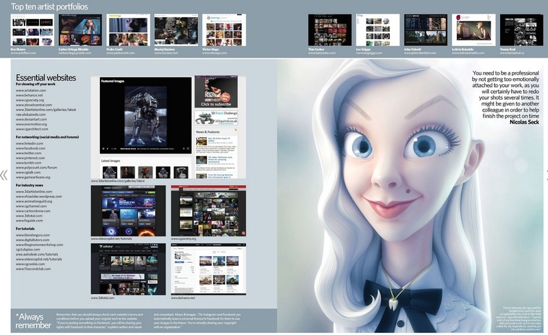Open Tomas Kral portfolio thumbnail
Screen dimensions: 548x335
pyautogui.click(x=521, y=30)
